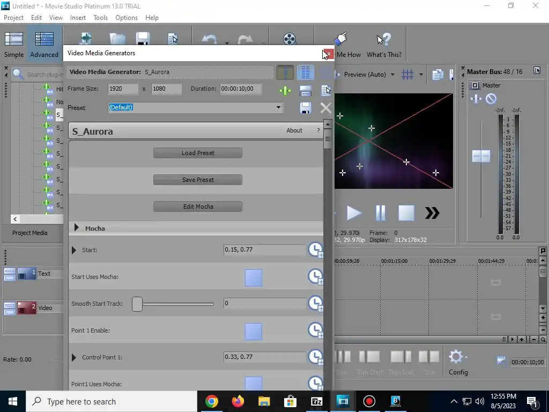
Task: Click the Frame Size width field 1920
Action: click(123, 89)
